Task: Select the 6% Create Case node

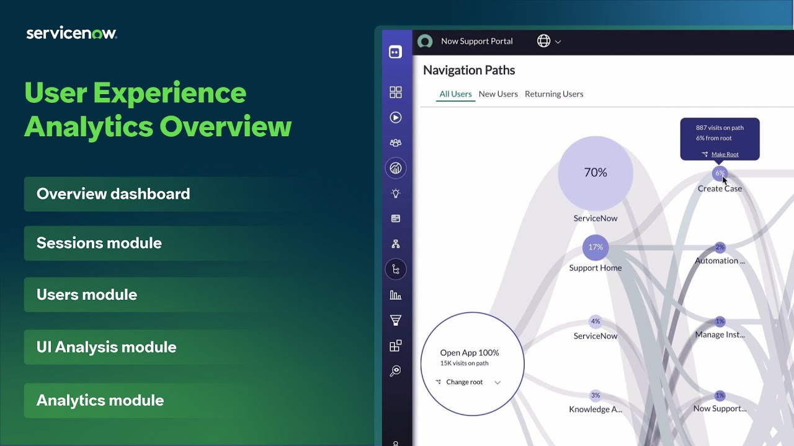Action: tap(720, 173)
